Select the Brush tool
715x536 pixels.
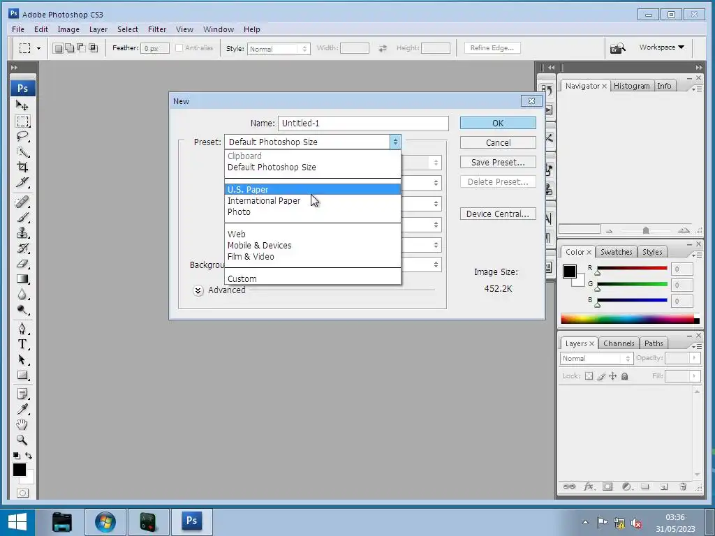pos(22,217)
